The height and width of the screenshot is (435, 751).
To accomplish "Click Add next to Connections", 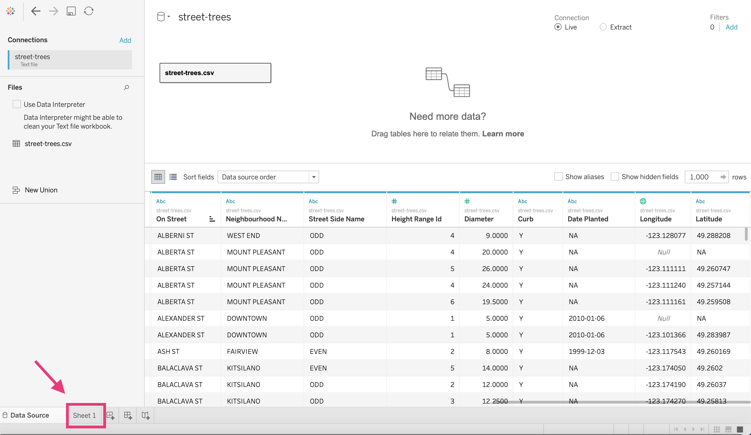I will pyautogui.click(x=125, y=40).
